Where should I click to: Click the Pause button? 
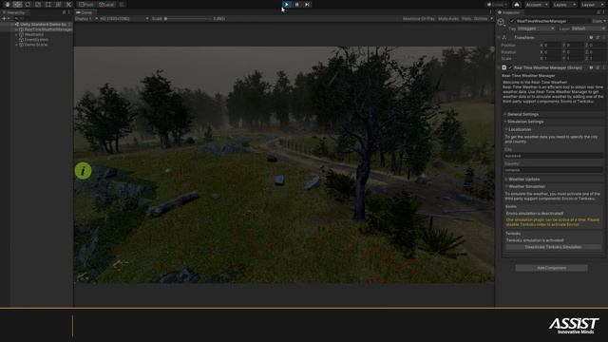point(297,4)
